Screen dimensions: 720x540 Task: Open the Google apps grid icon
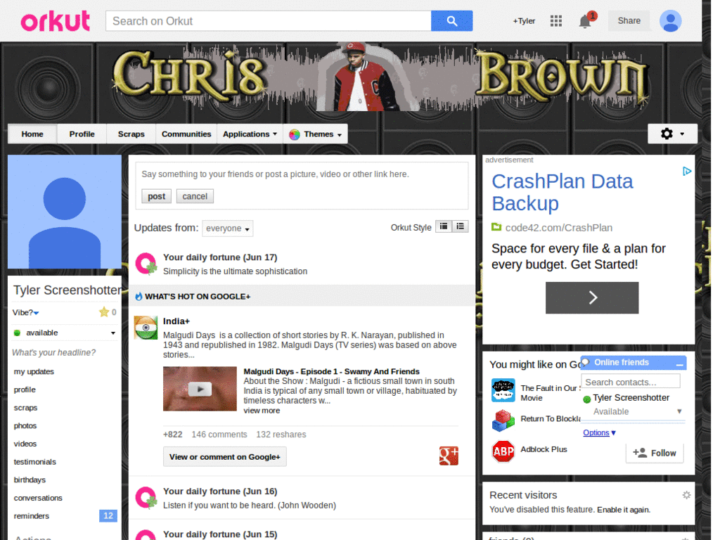[x=555, y=20]
